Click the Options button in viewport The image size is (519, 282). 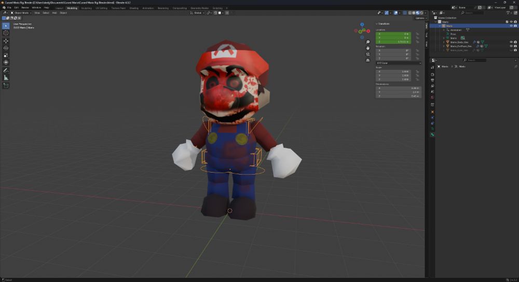[420, 18]
